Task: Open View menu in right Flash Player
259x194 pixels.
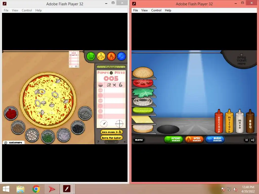Action: click(144, 10)
